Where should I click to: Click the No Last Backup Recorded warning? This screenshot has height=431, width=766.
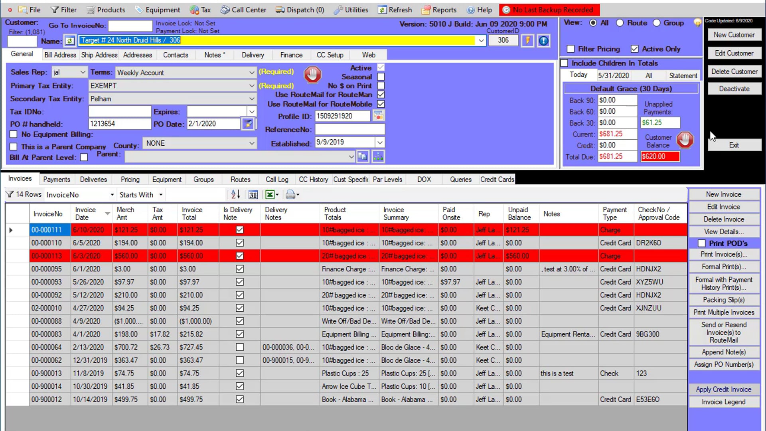(x=550, y=10)
